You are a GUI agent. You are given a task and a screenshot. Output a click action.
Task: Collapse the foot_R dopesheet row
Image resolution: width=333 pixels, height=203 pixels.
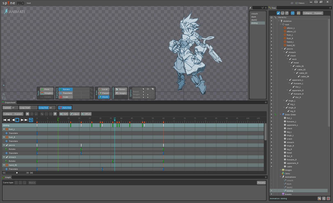pyautogui.click(x=4, y=137)
